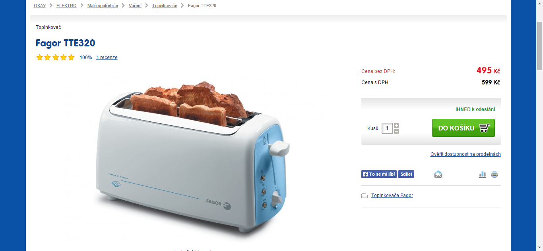This screenshot has width=543, height=251.
Task: Open 'Ověřit dostupnost na prodejnách' link
Action: 465,154
